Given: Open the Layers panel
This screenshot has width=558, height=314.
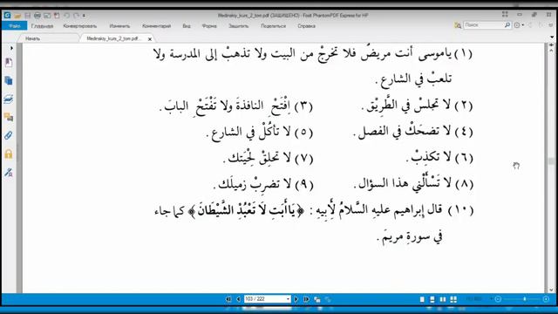Looking at the screenshot, I should pos(9,99).
